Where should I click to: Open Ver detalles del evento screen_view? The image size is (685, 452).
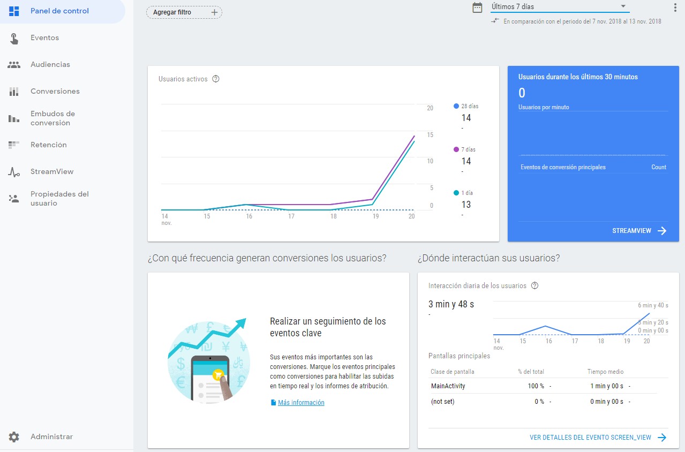(598, 438)
